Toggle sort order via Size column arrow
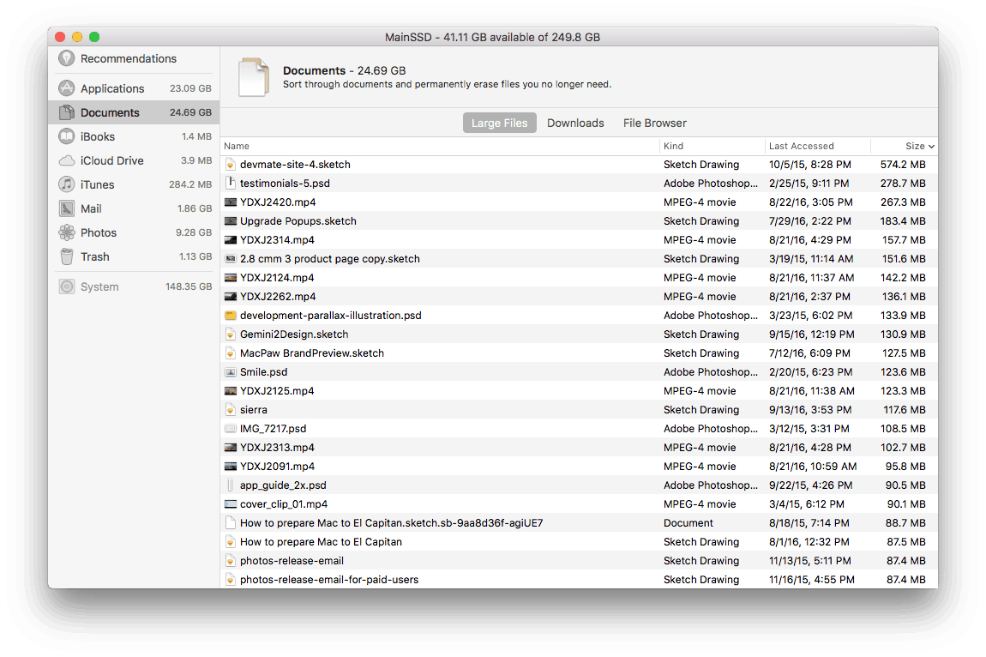The image size is (986, 657). [x=931, y=147]
